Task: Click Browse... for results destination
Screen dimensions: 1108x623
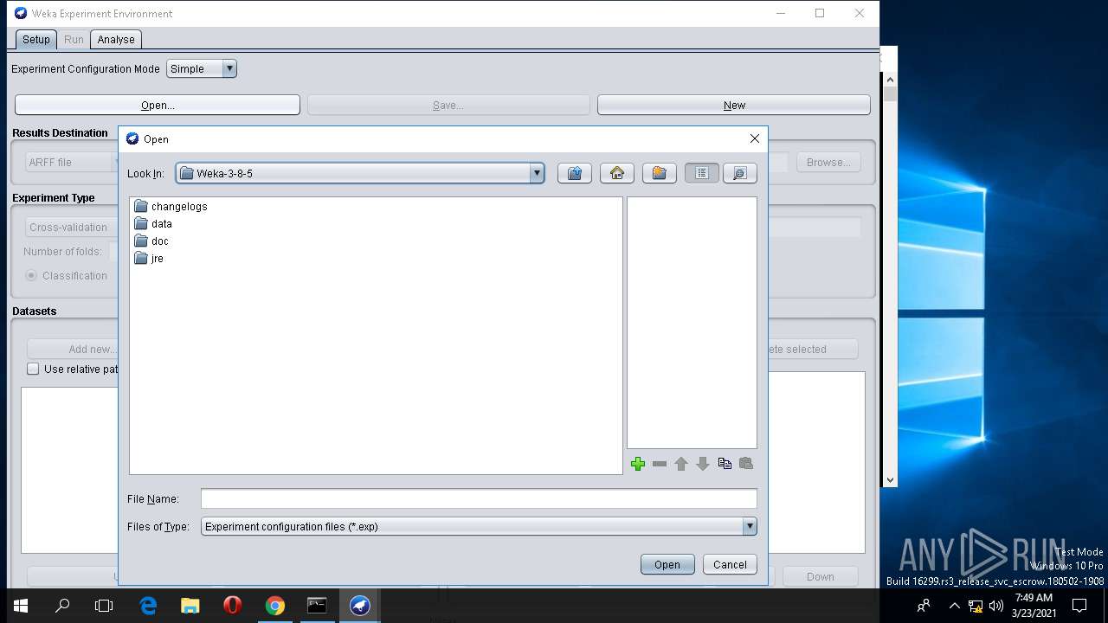Action: [x=828, y=162]
